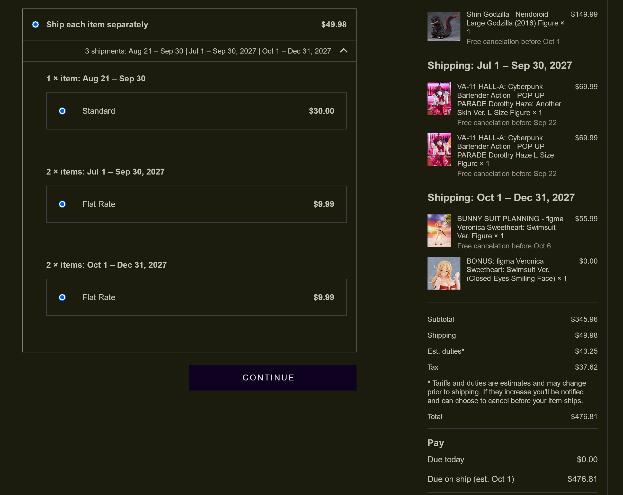Click the $43.25 duties amount
This screenshot has height=495, width=623.
[586, 351]
